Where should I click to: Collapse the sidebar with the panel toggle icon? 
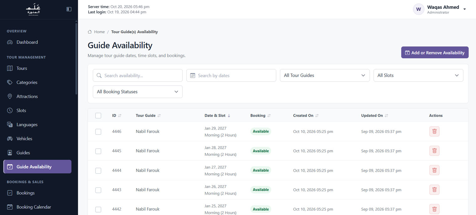[x=69, y=9]
